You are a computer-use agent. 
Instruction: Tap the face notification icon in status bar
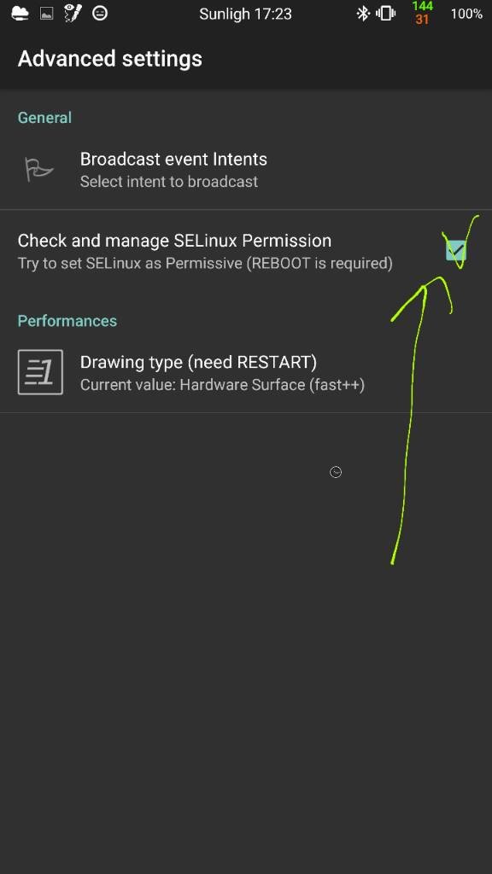(x=100, y=13)
